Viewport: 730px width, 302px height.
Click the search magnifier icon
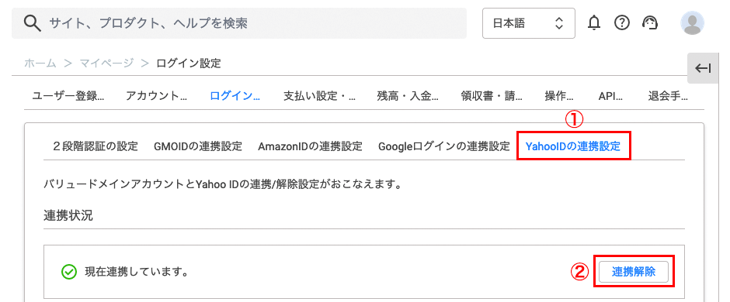tap(33, 23)
